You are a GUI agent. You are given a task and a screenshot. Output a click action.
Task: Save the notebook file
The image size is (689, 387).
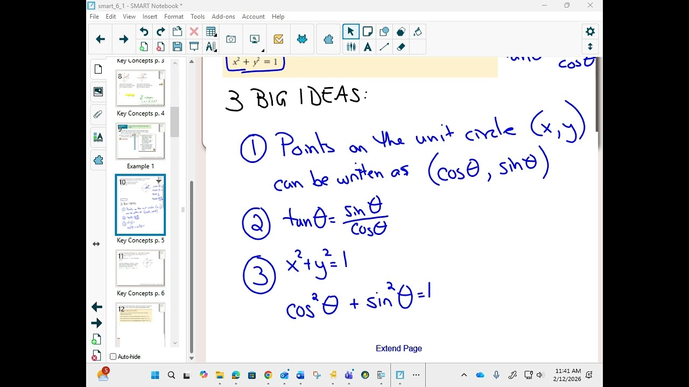click(177, 47)
